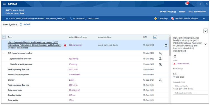Click the patient name SMITH, Anne (Mrs)
Image resolution: width=210 pixels, height=105 pixels.
(x=15, y=10)
